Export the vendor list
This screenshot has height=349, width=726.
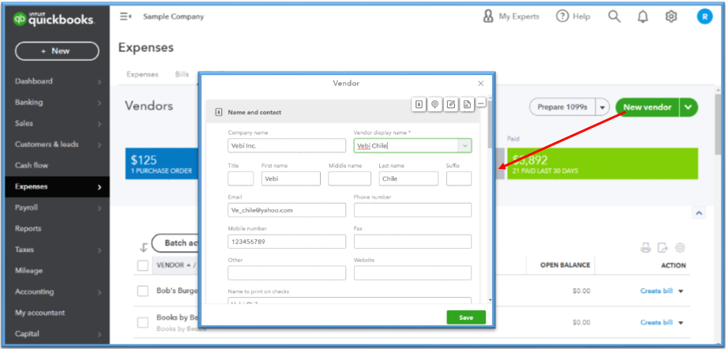(x=663, y=248)
